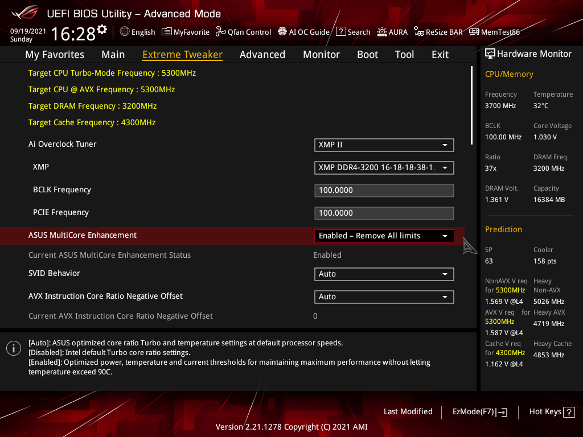Screen dimensions: 583x437
Task: Click the English language globe icon
Action: click(x=125, y=32)
